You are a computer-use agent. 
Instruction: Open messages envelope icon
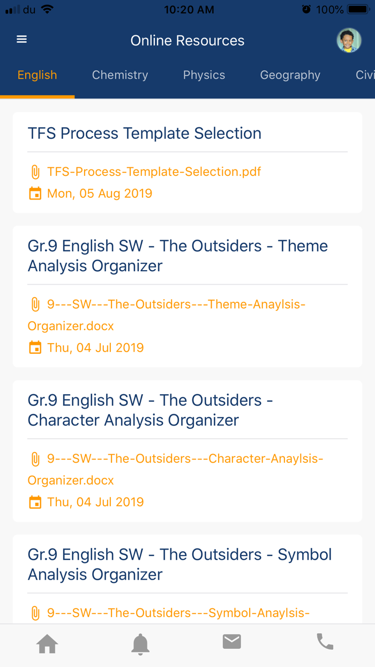click(232, 641)
